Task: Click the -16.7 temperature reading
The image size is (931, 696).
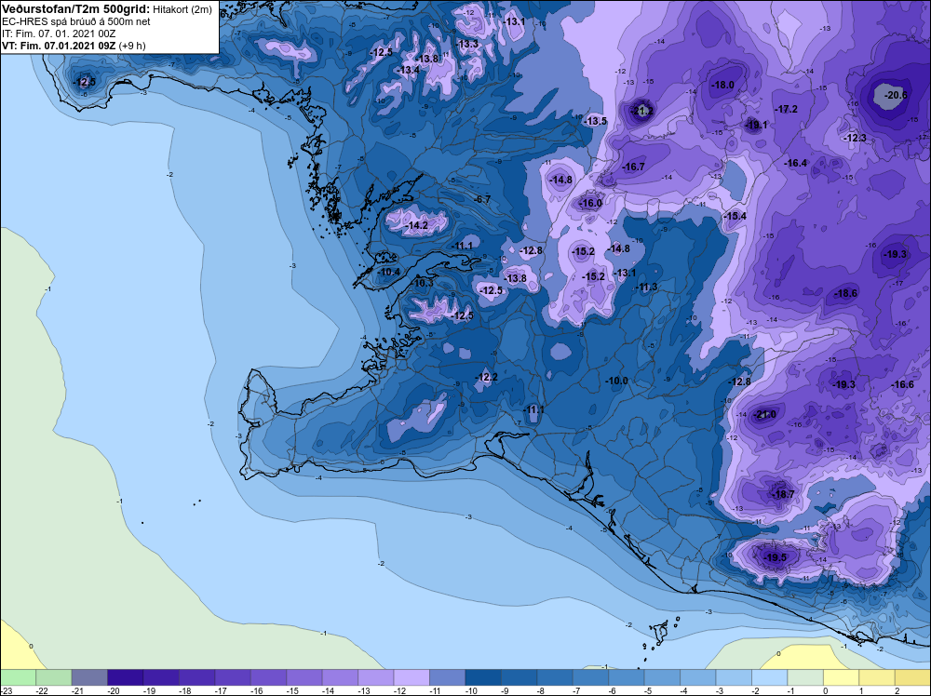Action: (633, 167)
